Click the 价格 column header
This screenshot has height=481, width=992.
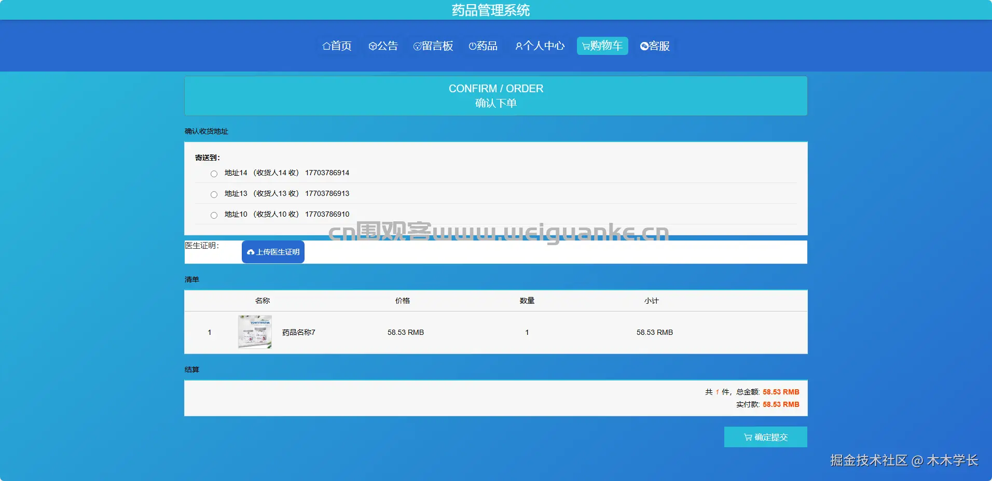(x=403, y=301)
